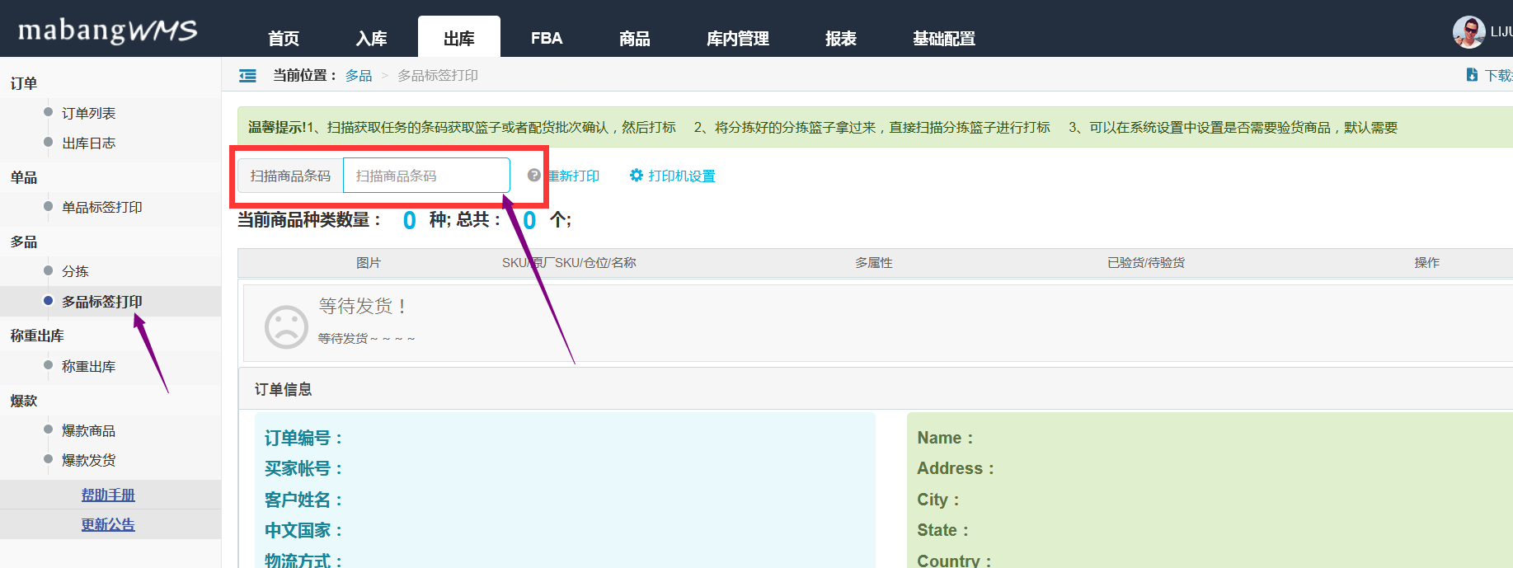Open printer settings gear icon

636,176
